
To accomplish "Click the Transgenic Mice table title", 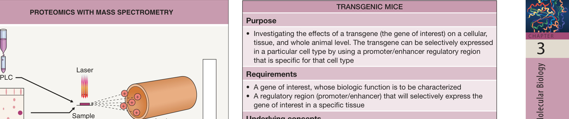I will pyautogui.click(x=370, y=7).
